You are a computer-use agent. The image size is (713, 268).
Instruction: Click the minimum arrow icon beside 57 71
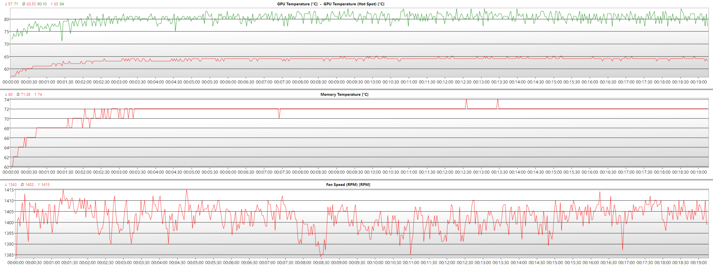(6, 4)
